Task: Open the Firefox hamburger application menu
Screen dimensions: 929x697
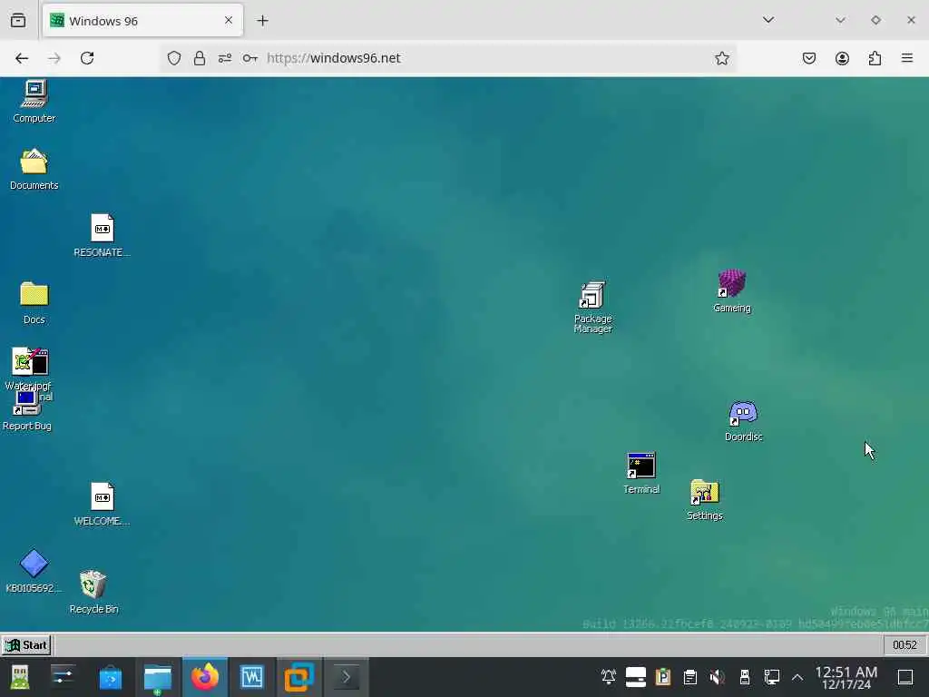Action: click(907, 58)
